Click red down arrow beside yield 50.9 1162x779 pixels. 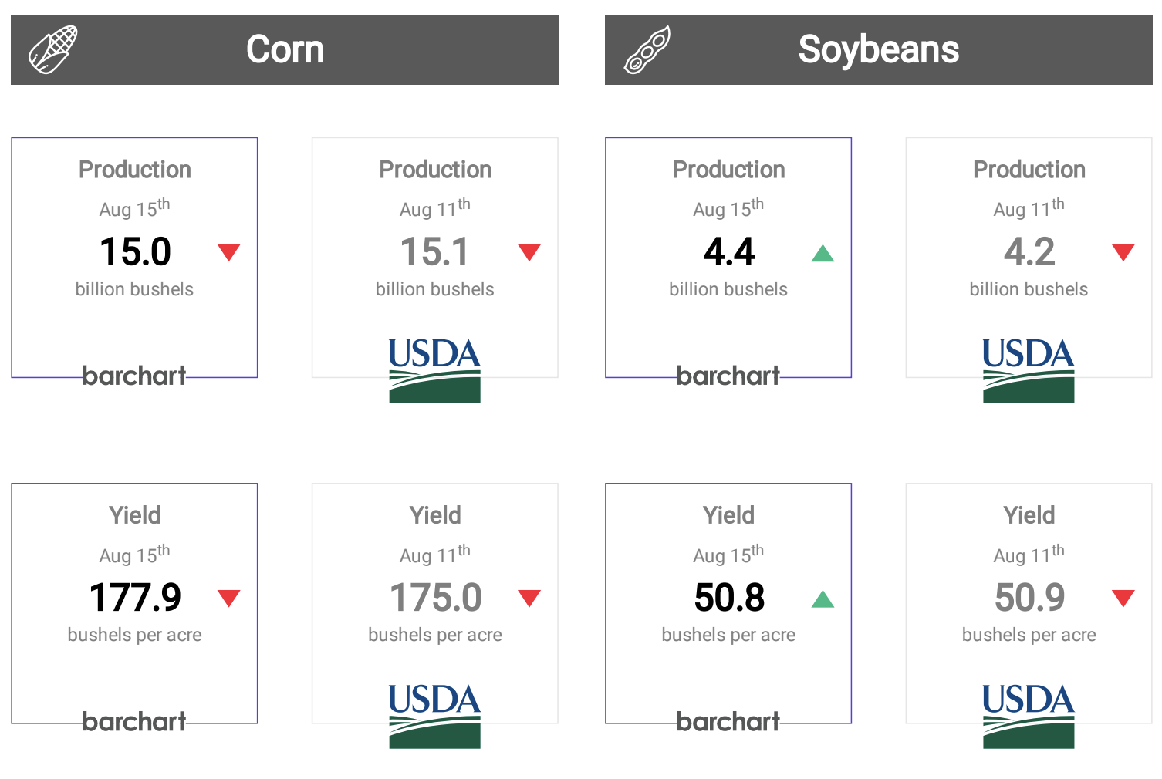point(1123,598)
